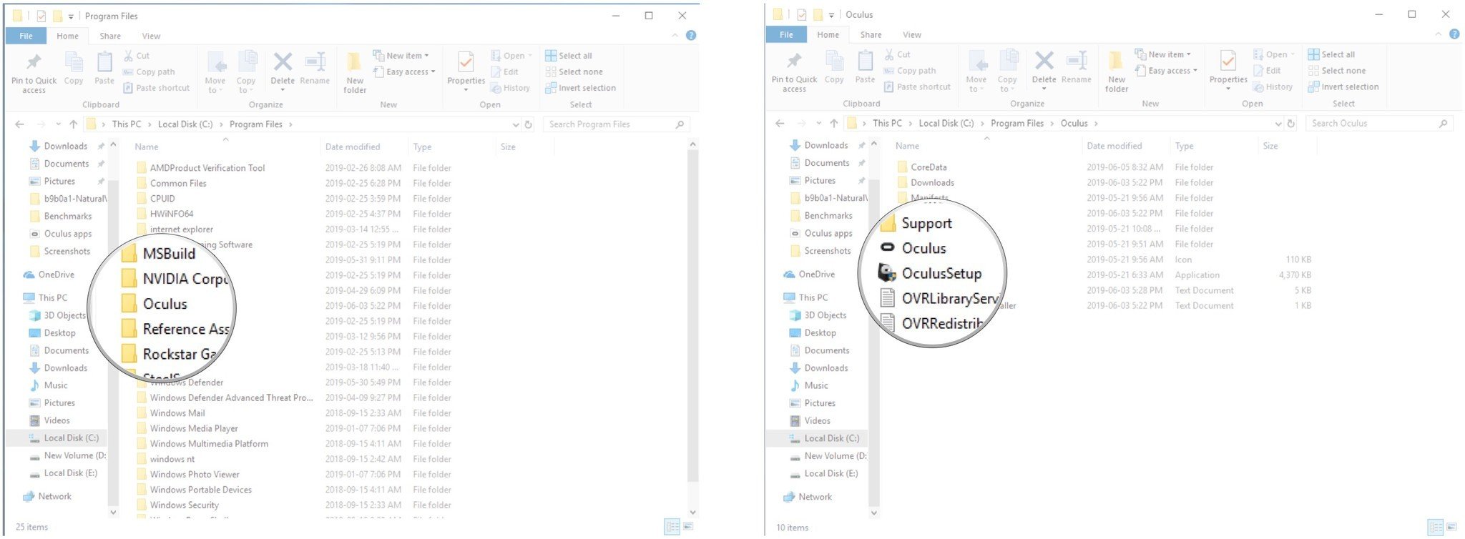Click Local Disk (C:) breadcrumb in Program Files window
Image resolution: width=1465 pixels, height=539 pixels.
[x=185, y=124]
